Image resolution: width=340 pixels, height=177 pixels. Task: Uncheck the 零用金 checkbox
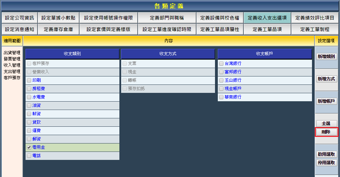click(29, 148)
